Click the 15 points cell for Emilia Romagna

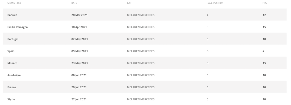(x=264, y=27)
